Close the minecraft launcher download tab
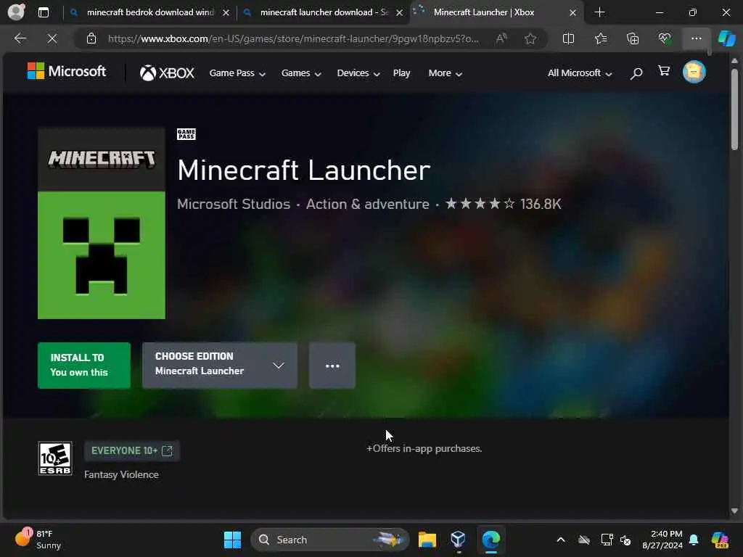The width and height of the screenshot is (743, 557). pyautogui.click(x=400, y=13)
